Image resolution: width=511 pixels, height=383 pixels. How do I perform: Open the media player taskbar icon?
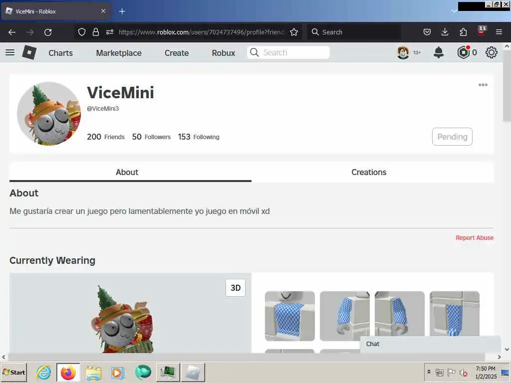click(x=118, y=373)
